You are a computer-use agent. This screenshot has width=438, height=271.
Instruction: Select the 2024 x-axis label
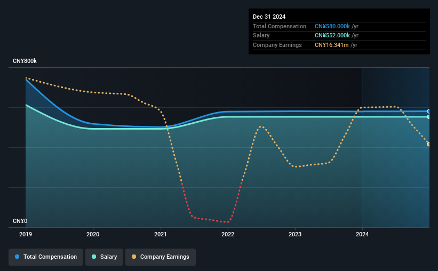coord(362,234)
